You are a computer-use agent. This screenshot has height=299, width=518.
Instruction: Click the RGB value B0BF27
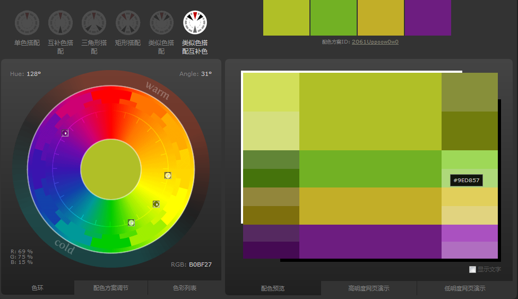tap(200, 264)
